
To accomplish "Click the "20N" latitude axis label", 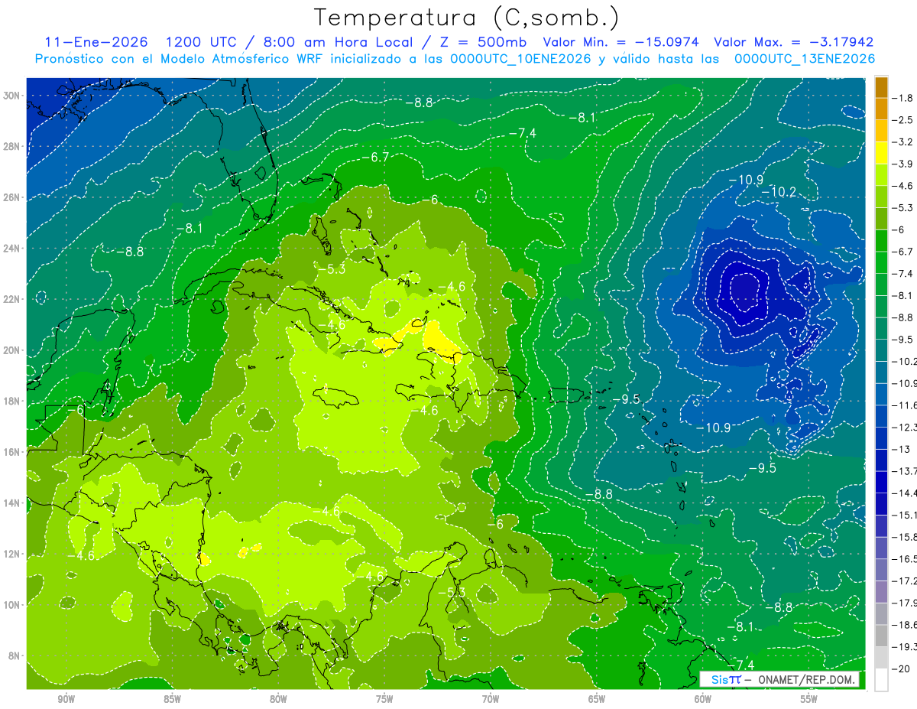I will 12,350.
